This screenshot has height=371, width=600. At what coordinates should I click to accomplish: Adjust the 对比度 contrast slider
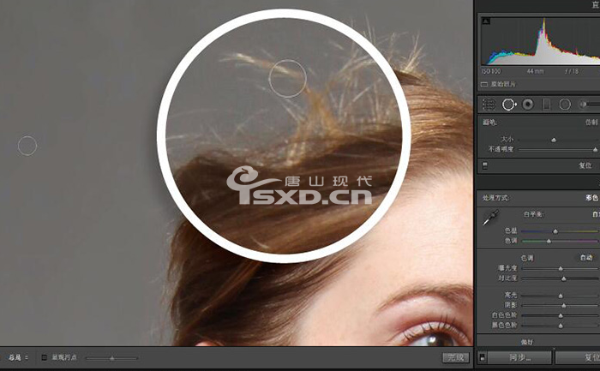561,278
